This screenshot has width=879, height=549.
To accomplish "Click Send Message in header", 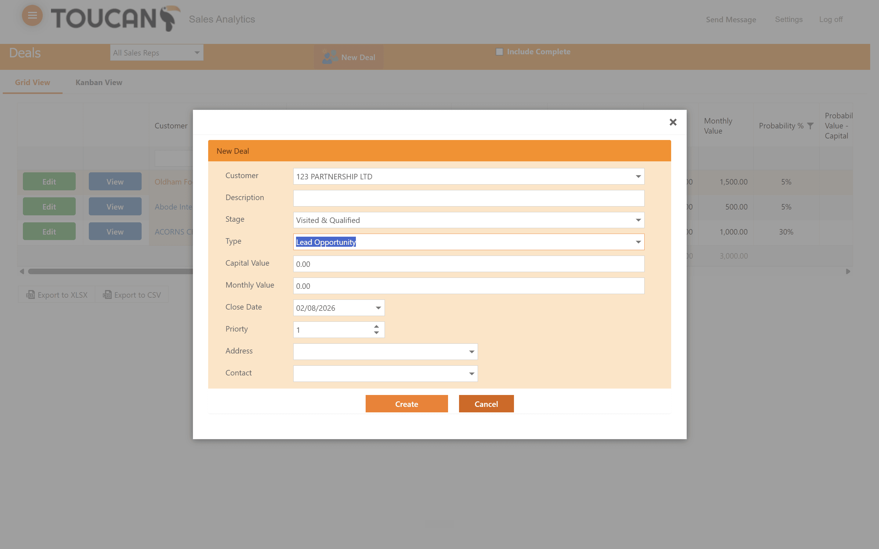I will 731,20.
